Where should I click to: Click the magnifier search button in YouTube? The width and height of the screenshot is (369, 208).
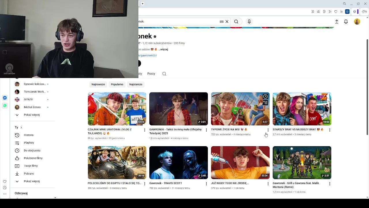(236, 22)
